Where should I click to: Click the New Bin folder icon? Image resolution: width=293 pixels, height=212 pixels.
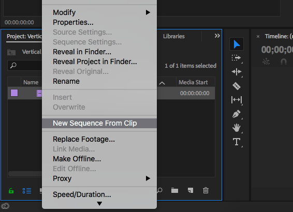pos(174,190)
